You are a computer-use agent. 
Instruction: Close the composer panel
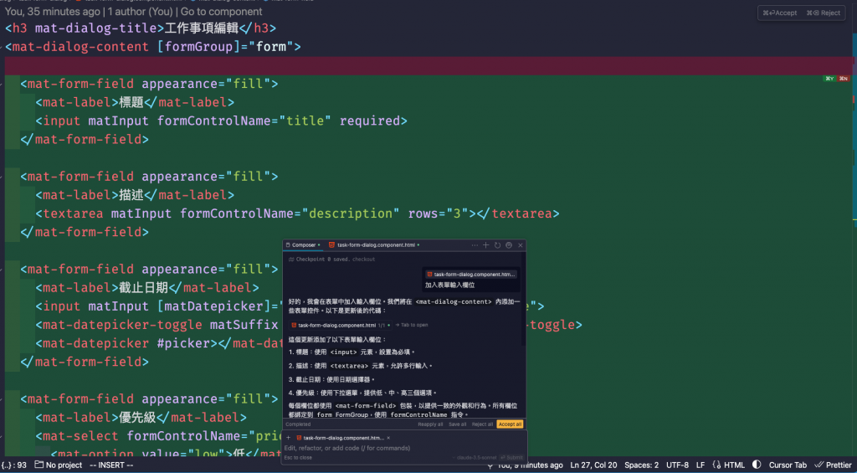click(521, 245)
